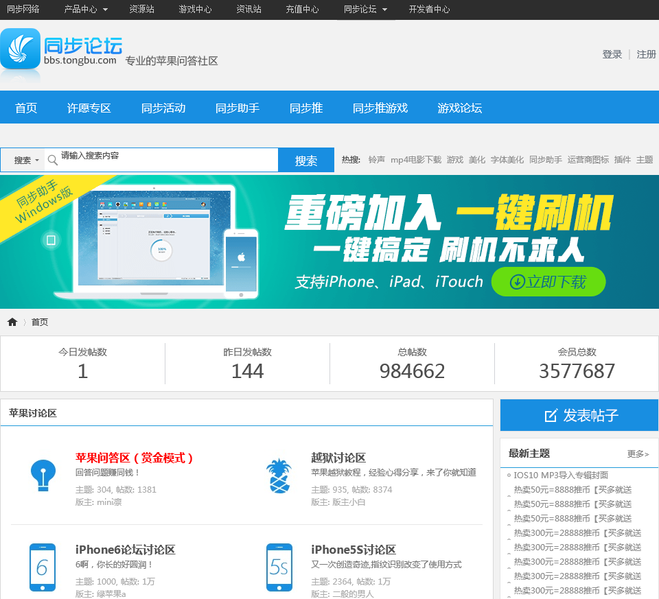Viewport: 659px width, 599px height.
Task: Click the download arrow icon in banner
Action: 517,282
